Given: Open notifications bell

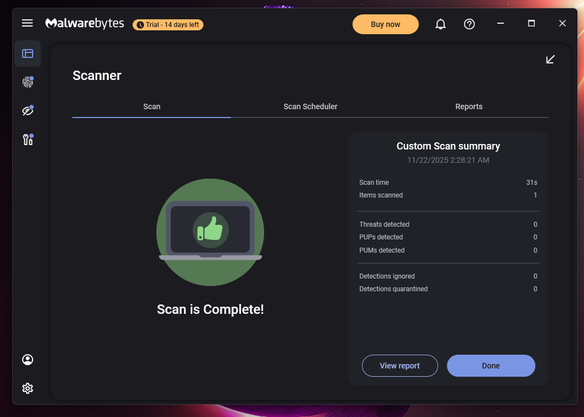Looking at the screenshot, I should 440,24.
